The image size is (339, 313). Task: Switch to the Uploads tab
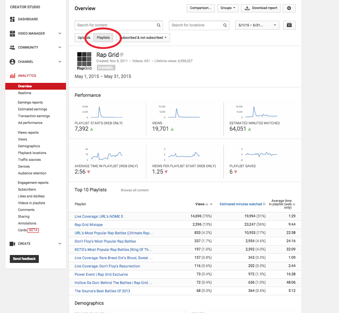click(x=84, y=38)
